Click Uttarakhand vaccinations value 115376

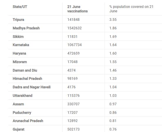pyautogui.click(x=74, y=96)
